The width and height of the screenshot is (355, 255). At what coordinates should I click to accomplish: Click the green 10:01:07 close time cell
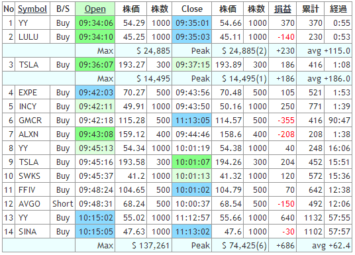[192, 162]
